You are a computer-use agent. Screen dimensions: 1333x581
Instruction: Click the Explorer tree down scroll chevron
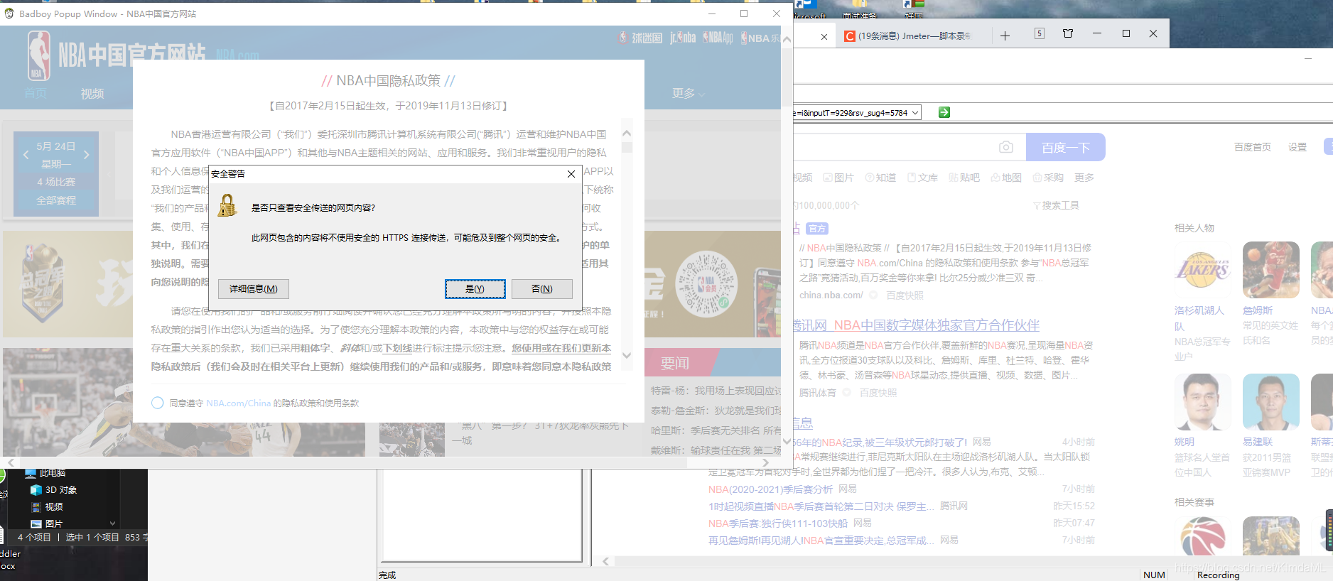pos(112,523)
